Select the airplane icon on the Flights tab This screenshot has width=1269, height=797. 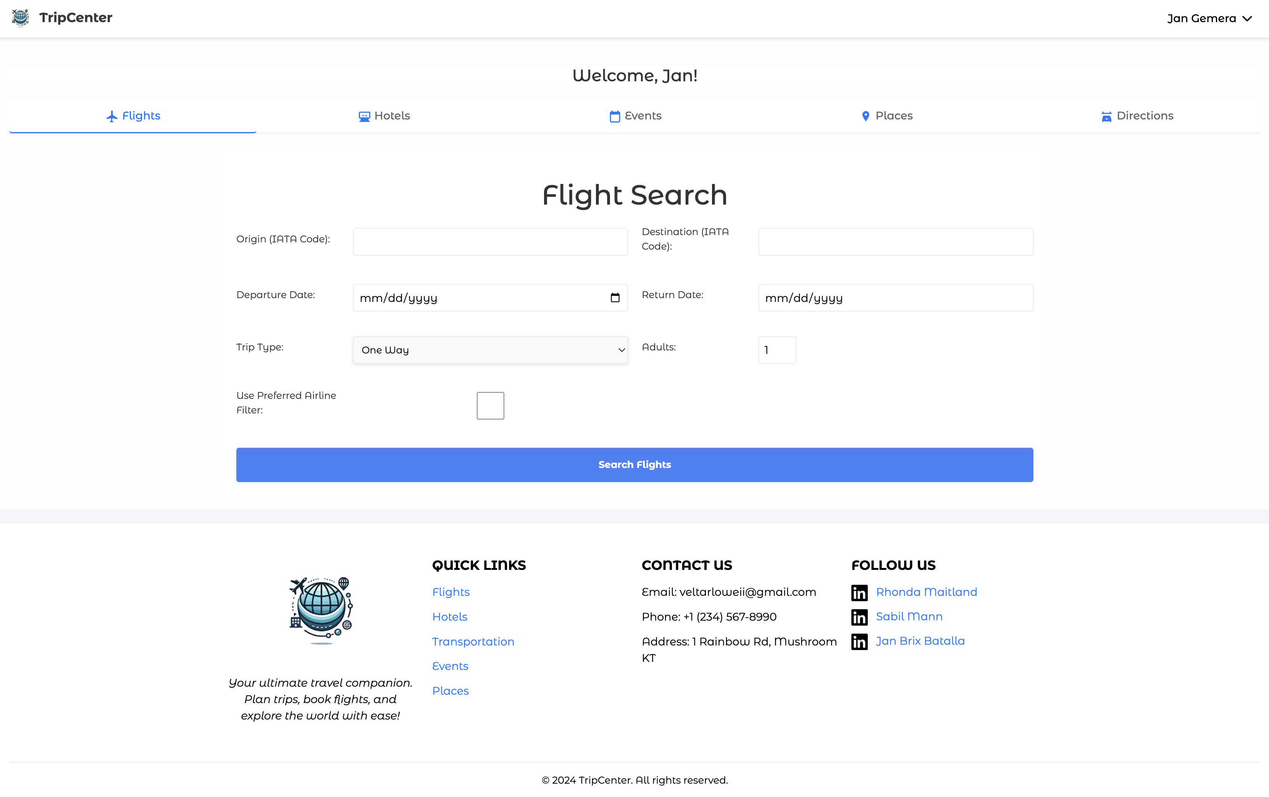(112, 116)
